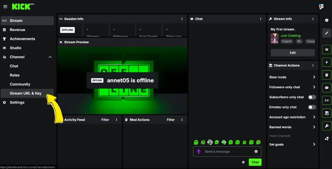Open Stream info panel kebab menu

point(313,19)
